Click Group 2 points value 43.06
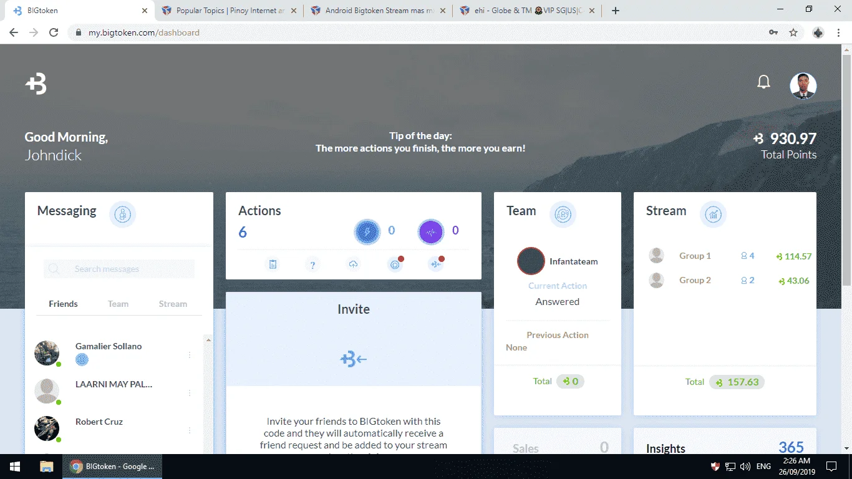852x479 pixels. (793, 281)
